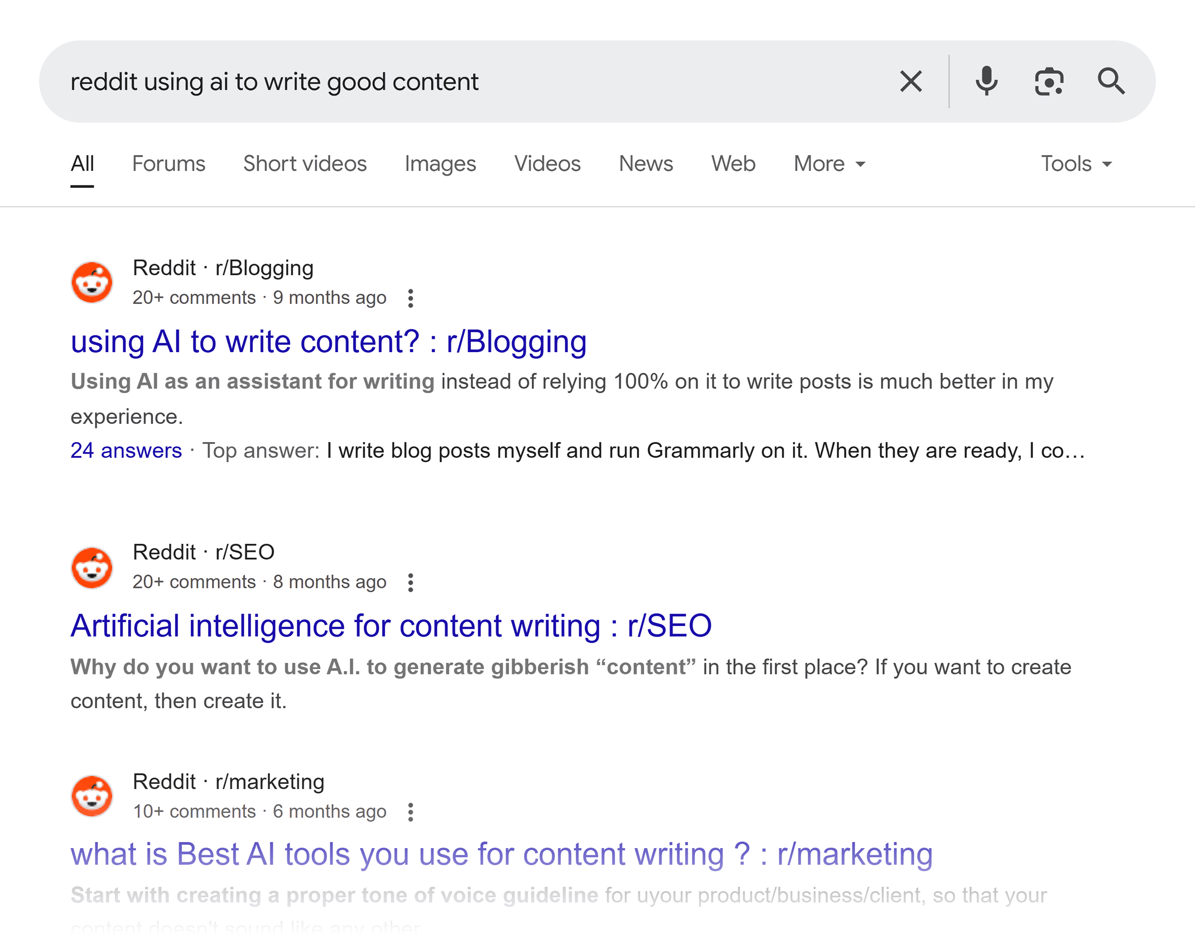View the 24 answers link
The image size is (1195, 939).
pyautogui.click(x=126, y=450)
